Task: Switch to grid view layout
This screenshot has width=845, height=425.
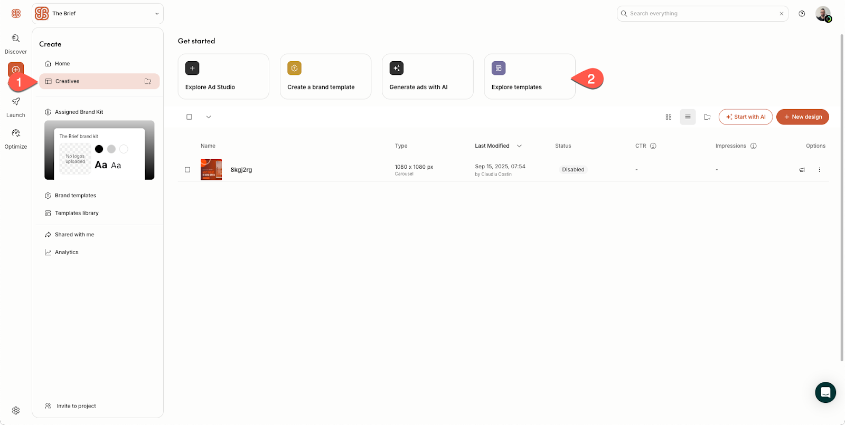Action: [669, 117]
